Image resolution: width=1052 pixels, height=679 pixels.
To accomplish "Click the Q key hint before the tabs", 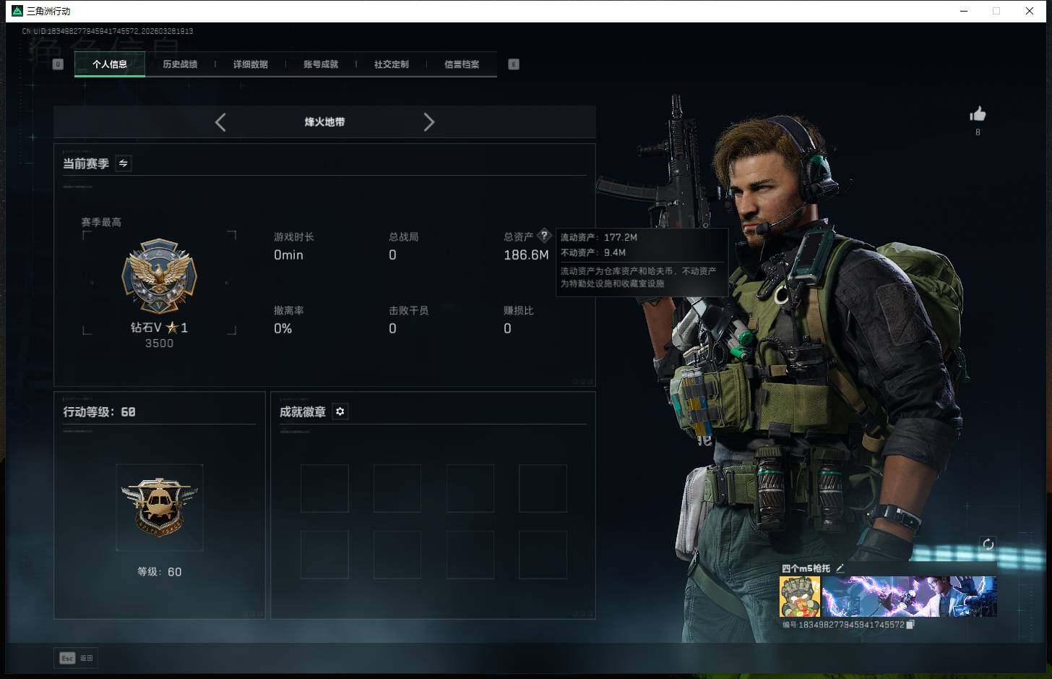I will 58,64.
